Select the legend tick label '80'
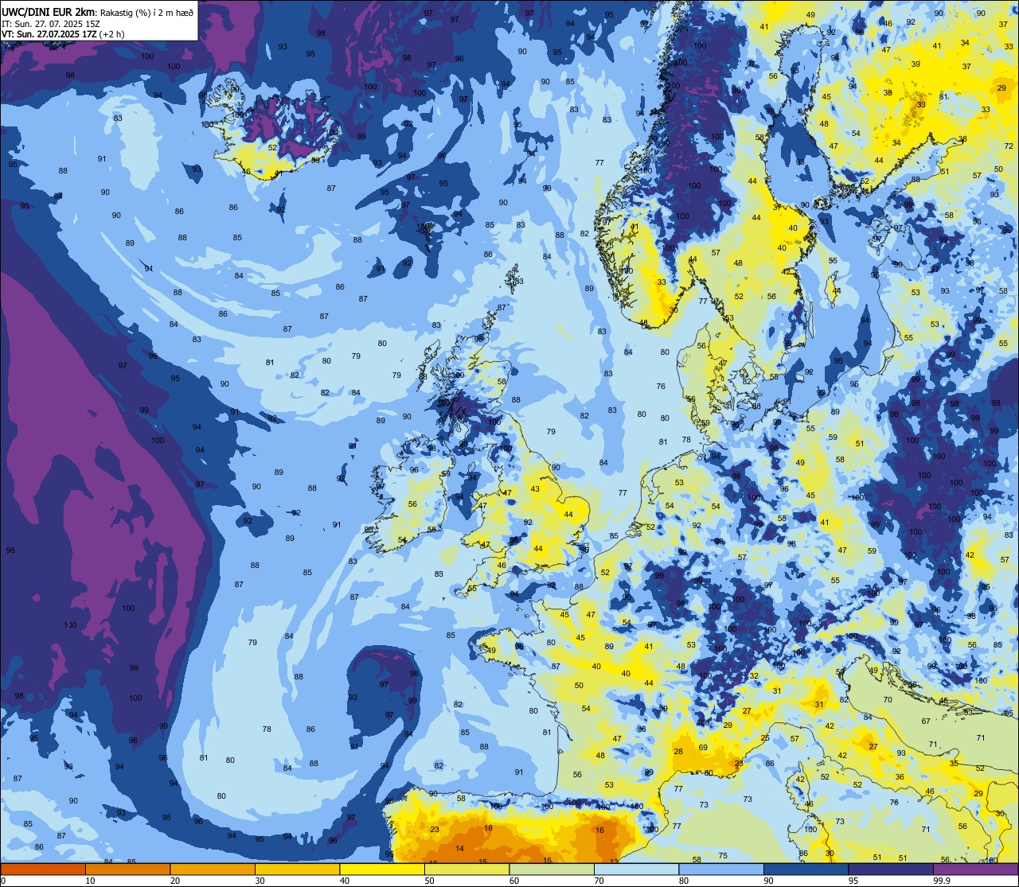1019x887 pixels. tap(684, 881)
